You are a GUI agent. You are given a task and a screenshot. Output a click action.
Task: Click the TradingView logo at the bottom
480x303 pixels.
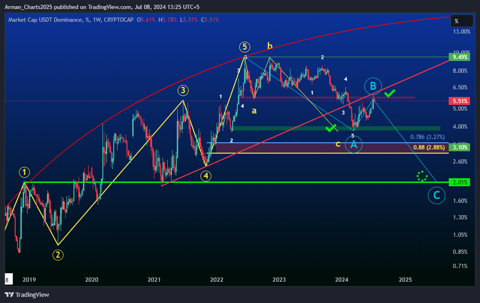coord(27,295)
